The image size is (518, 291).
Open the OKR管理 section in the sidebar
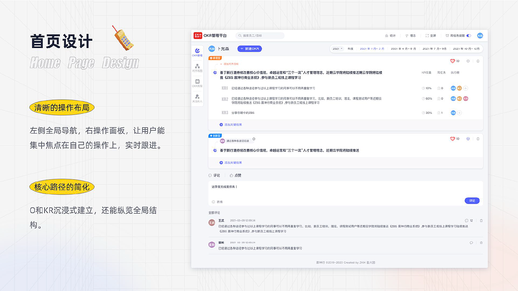coord(197,52)
